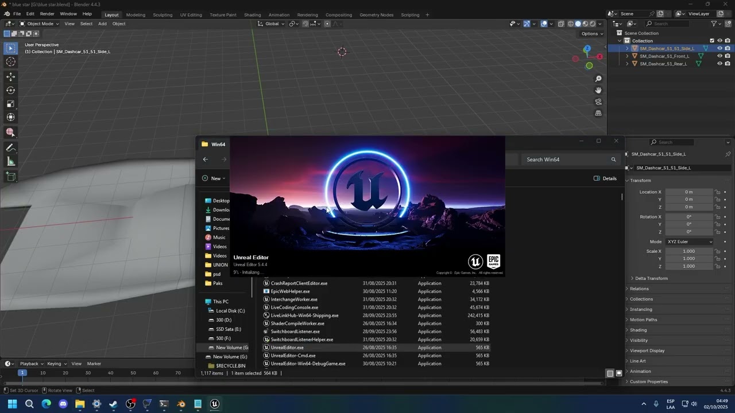Select the Transform tool in Blender toolbar
The height and width of the screenshot is (413, 735).
click(x=10, y=117)
